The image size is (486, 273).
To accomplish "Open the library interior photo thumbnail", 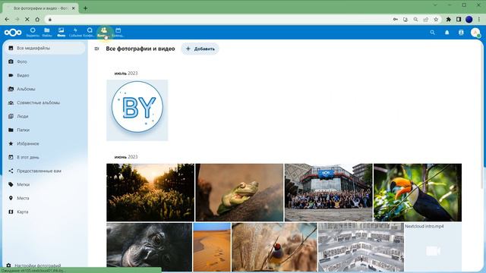I will (361, 247).
